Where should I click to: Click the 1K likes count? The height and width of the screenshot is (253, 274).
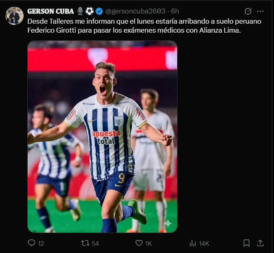click(149, 244)
